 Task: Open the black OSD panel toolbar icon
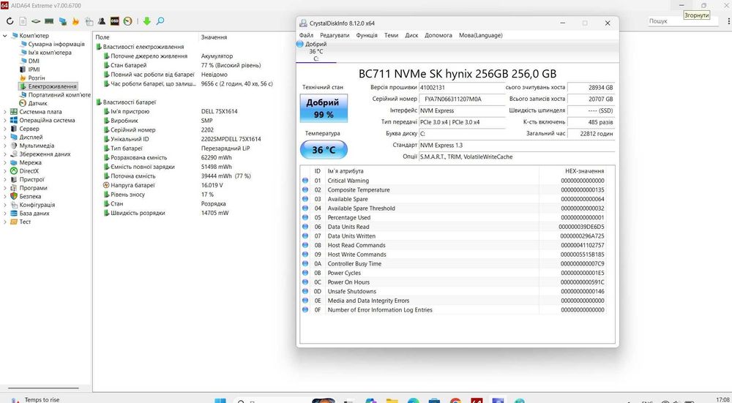point(115,21)
